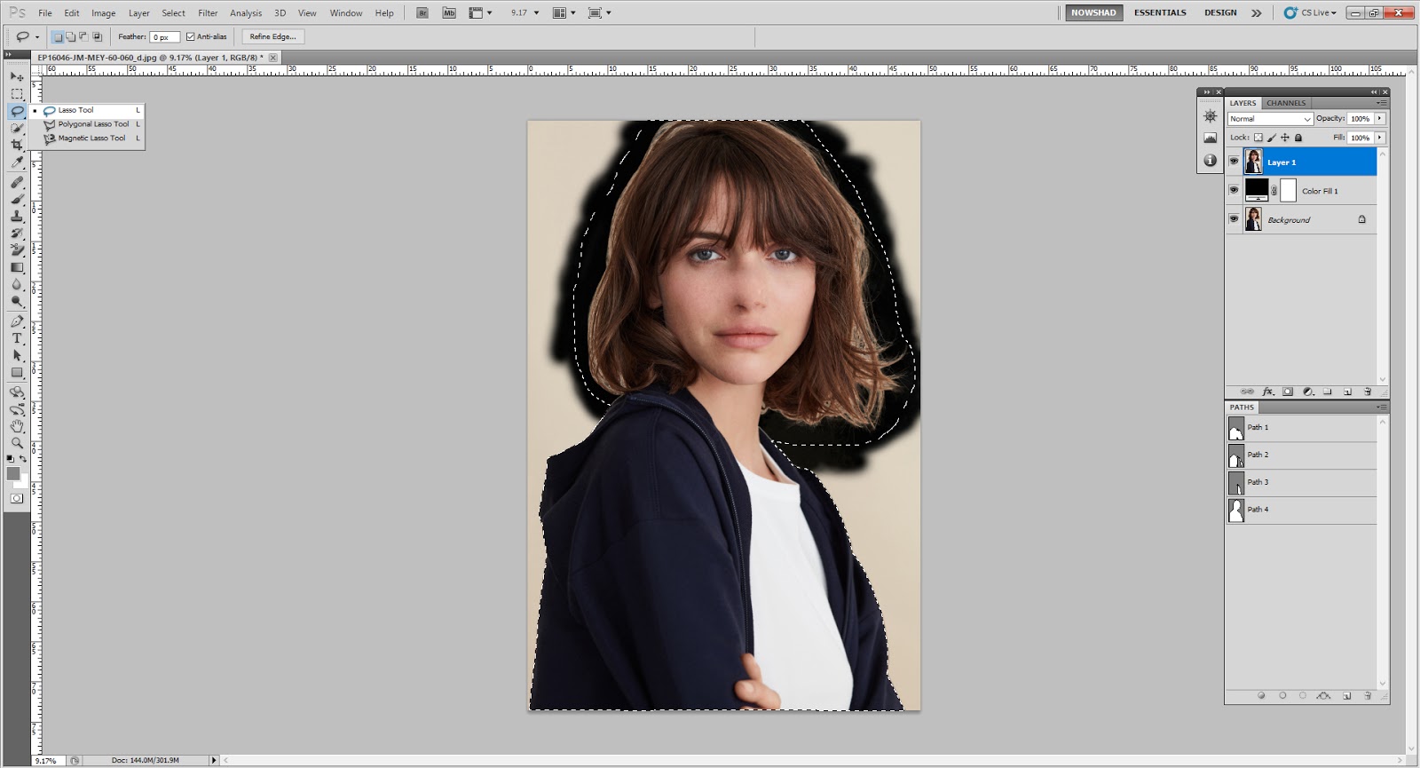Select the Pen tool
This screenshot has width=1420, height=768.
(17, 321)
